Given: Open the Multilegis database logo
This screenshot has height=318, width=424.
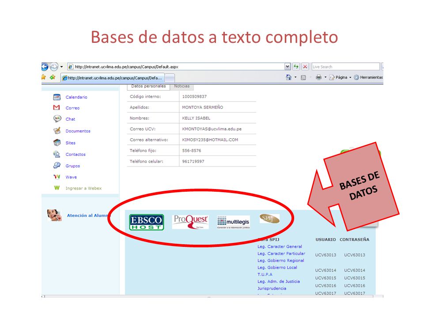Looking at the screenshot, I should pos(233,222).
